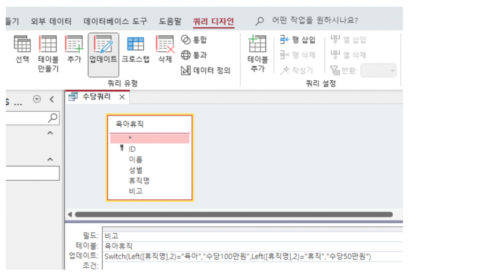
Task: Click the horizontal scrollbar thumb in design area
Action: point(234,214)
